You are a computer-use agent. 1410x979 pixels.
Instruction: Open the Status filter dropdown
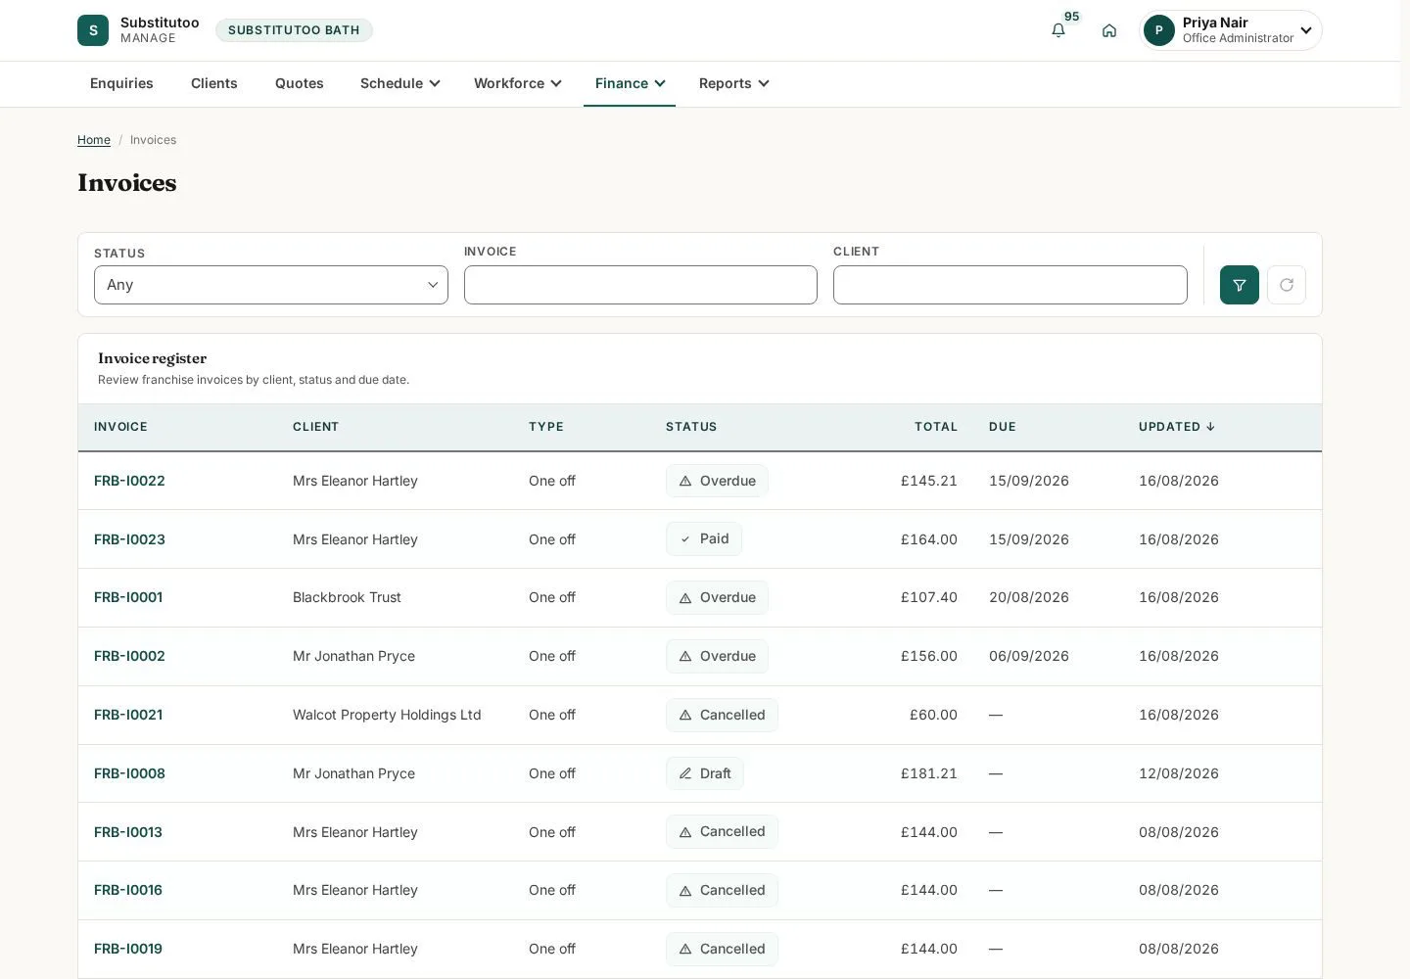click(271, 285)
